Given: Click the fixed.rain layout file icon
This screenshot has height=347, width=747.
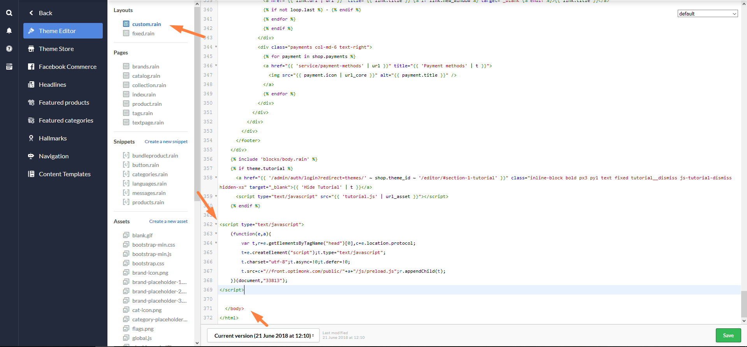Looking at the screenshot, I should tap(126, 33).
